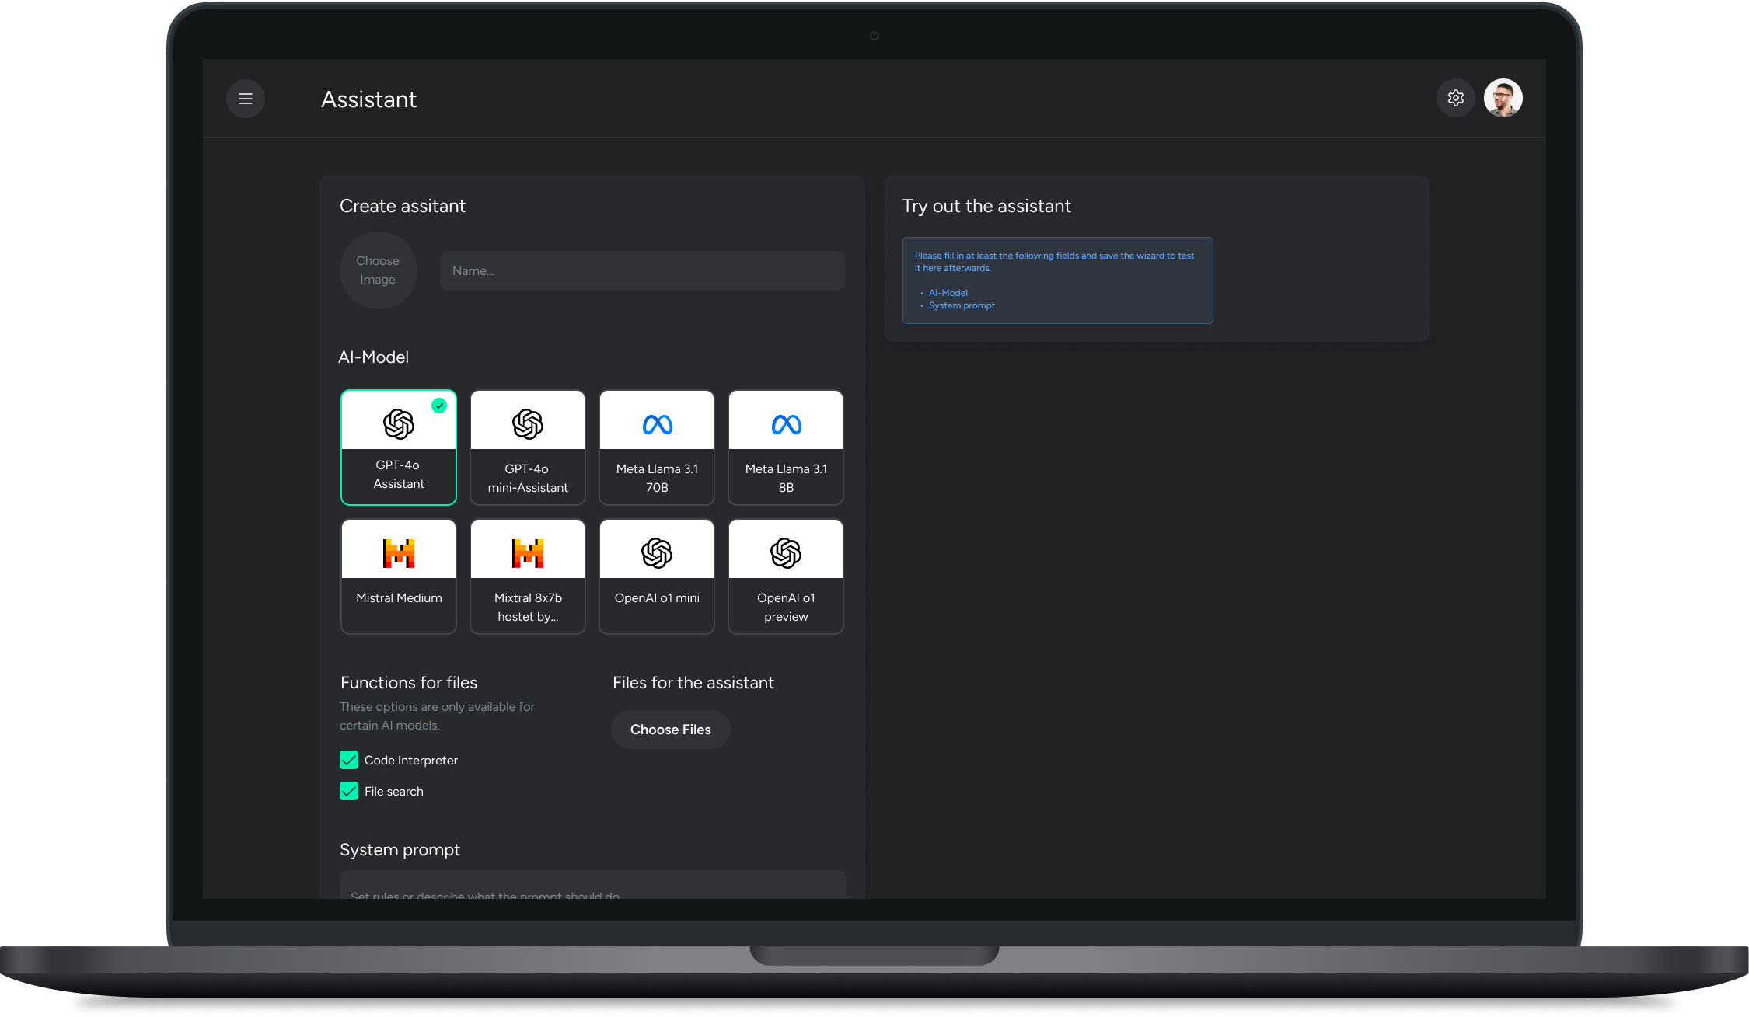Click 'System prompt' bullet in info box

click(x=962, y=305)
